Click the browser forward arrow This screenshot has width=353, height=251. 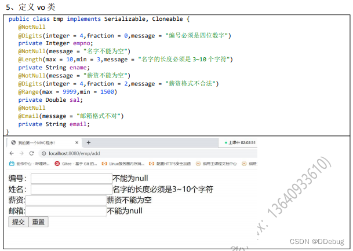click(21, 153)
